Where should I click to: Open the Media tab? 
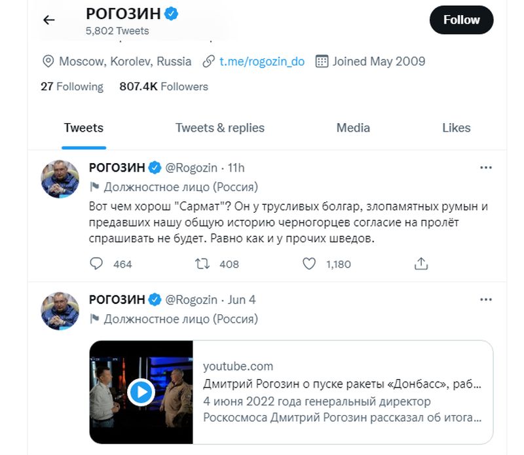[x=353, y=128]
